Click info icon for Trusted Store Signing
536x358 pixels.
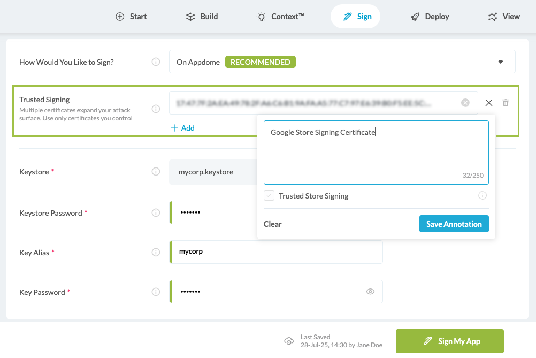tap(483, 196)
